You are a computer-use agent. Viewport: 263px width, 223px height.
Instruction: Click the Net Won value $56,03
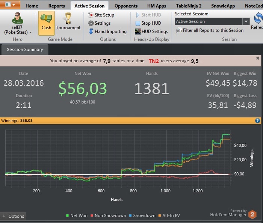click(x=83, y=89)
